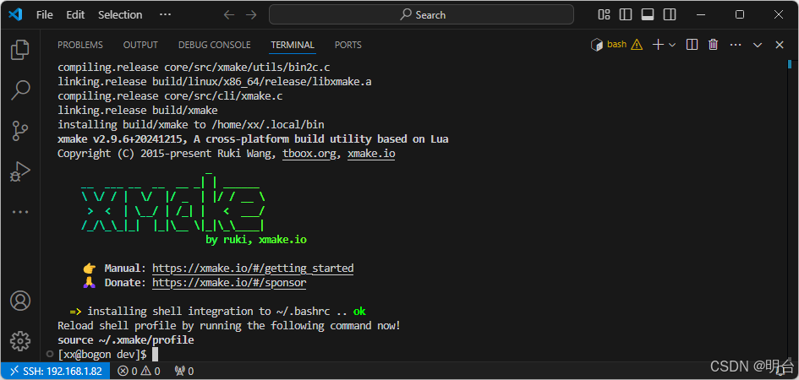Screen dimensions: 799x380
Task: Go back with the left arrow
Action: click(229, 14)
